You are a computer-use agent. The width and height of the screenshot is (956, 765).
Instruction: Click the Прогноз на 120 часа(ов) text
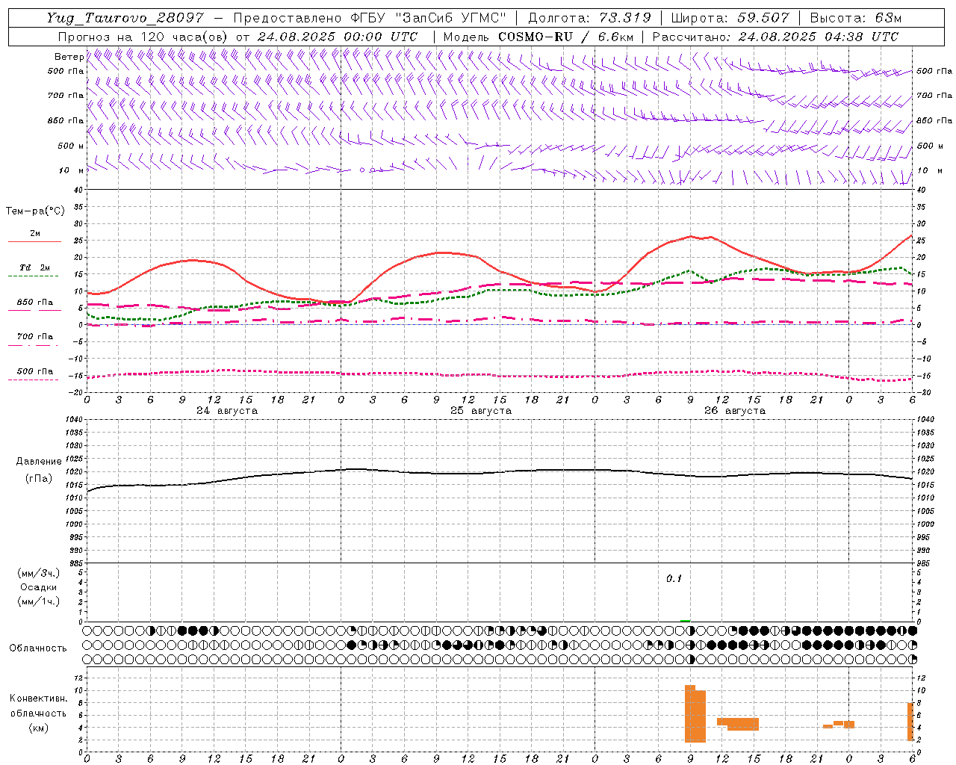coord(144,37)
